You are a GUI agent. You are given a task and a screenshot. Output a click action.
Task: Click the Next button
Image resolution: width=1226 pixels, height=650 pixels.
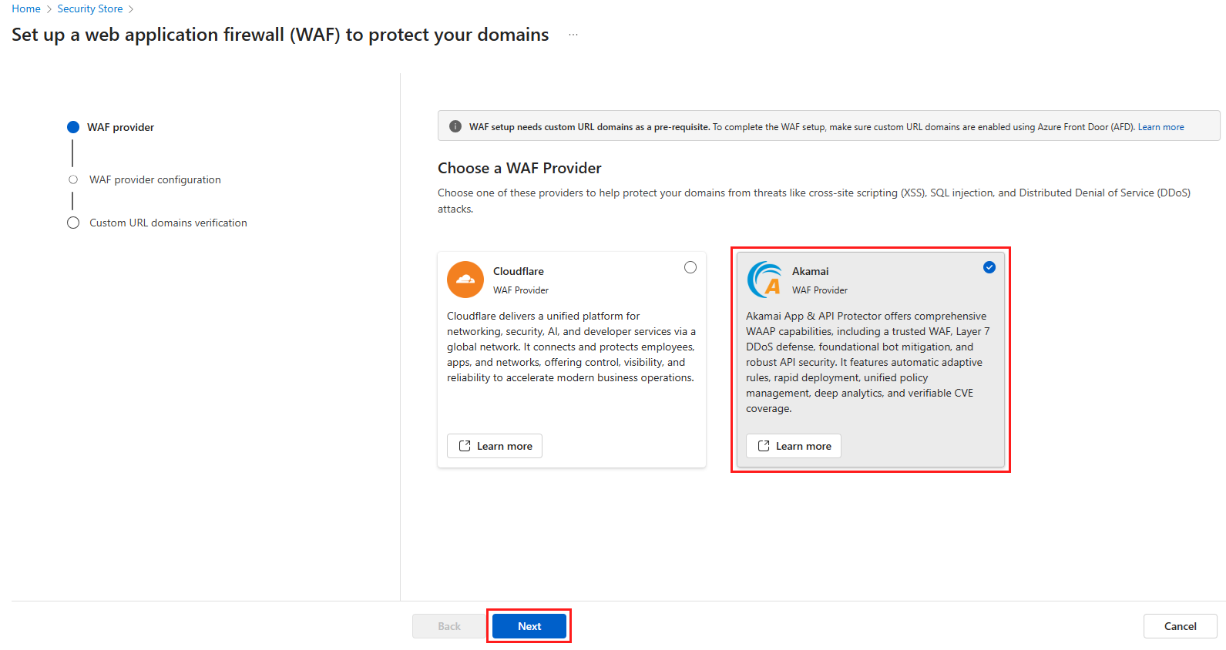(529, 626)
